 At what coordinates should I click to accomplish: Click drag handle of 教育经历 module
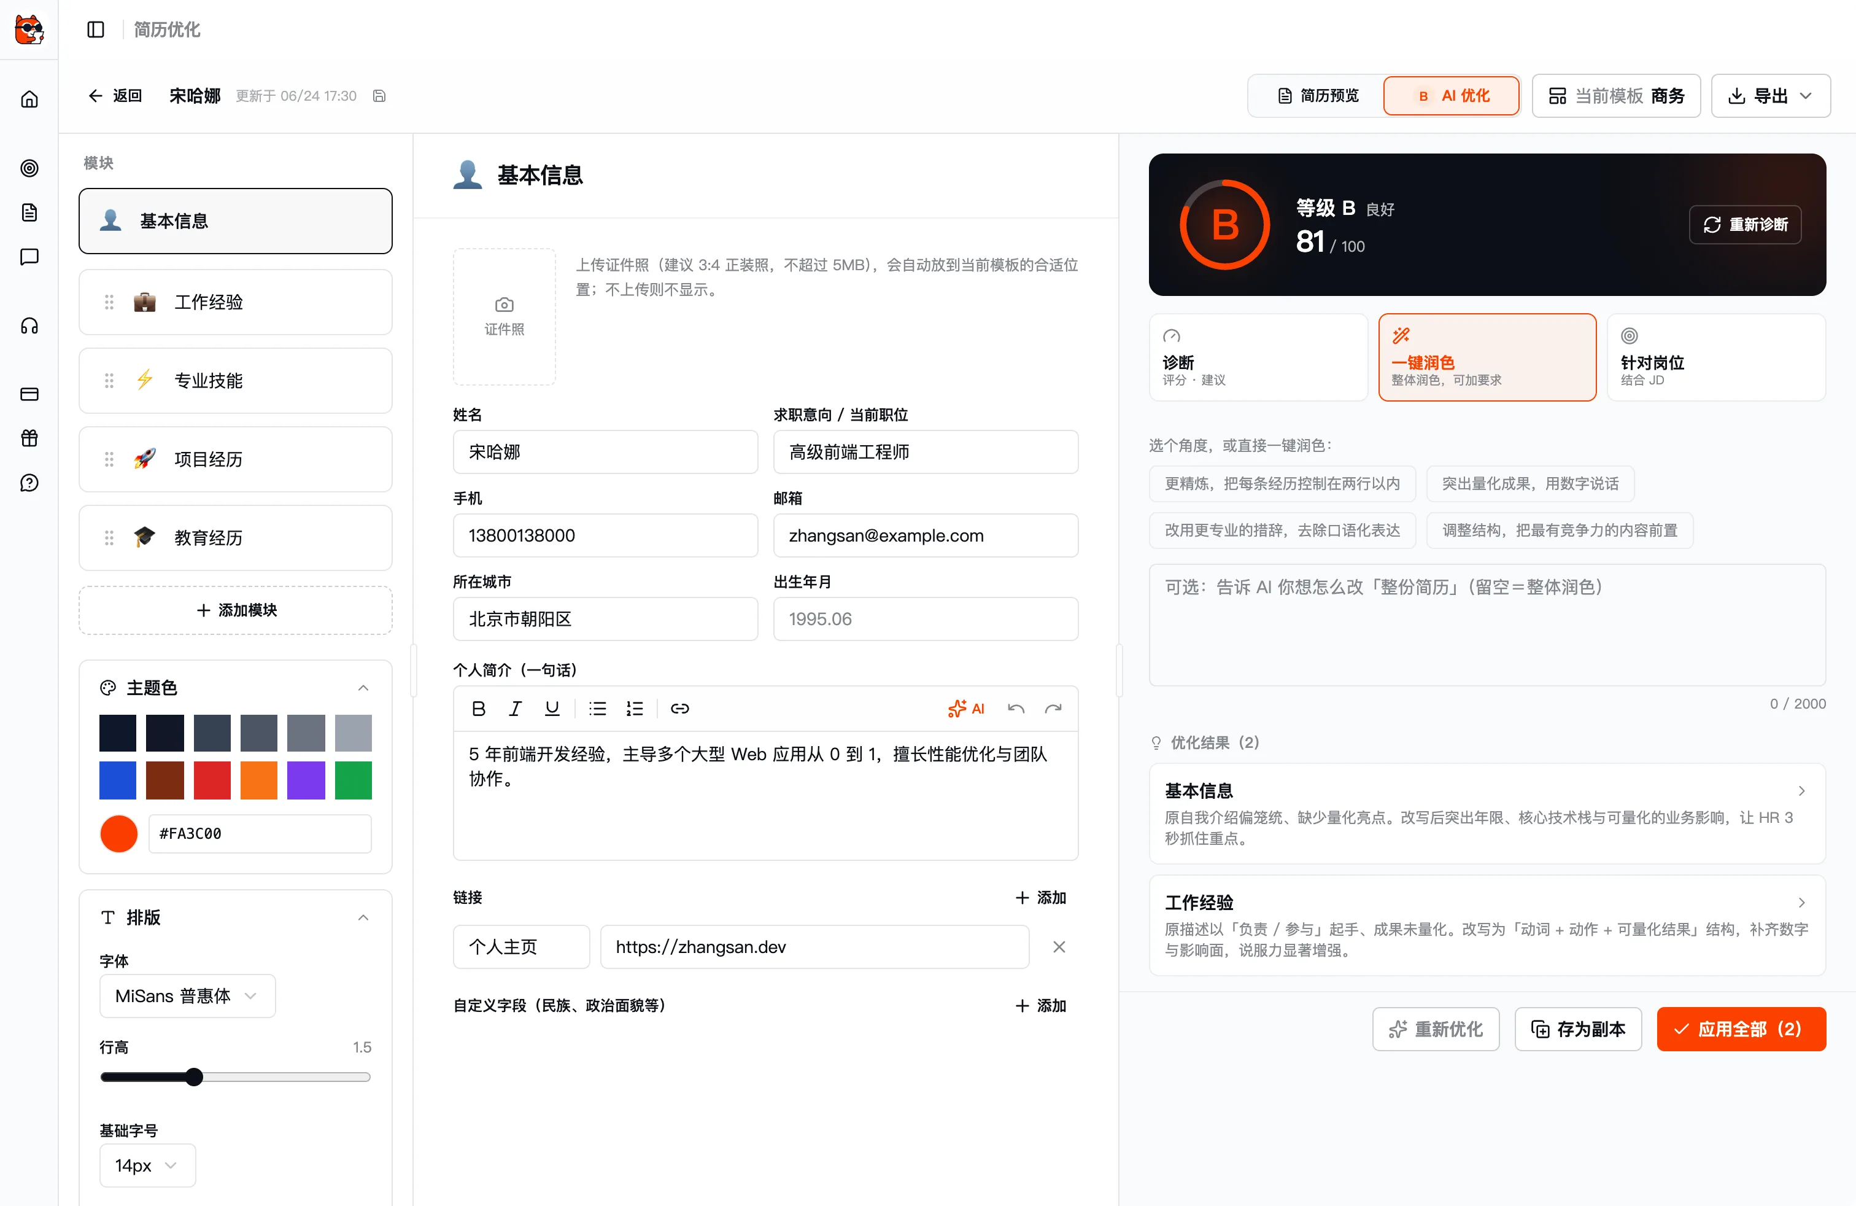[109, 537]
